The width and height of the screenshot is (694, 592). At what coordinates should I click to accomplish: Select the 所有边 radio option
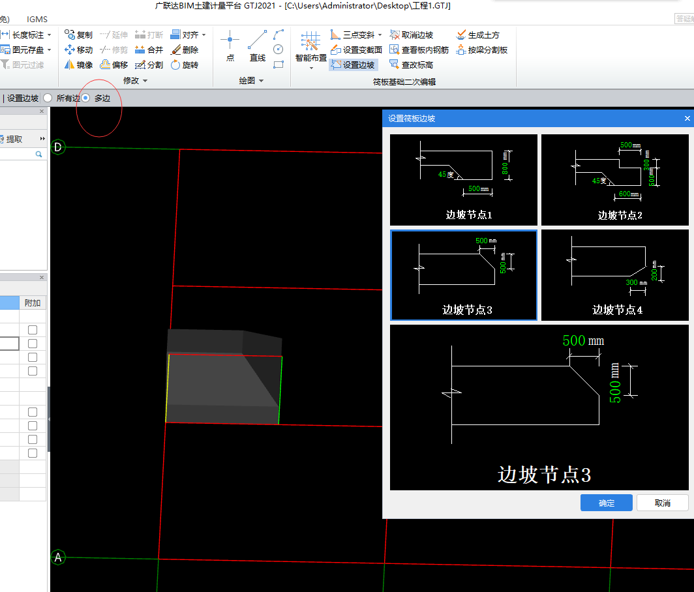(x=48, y=98)
